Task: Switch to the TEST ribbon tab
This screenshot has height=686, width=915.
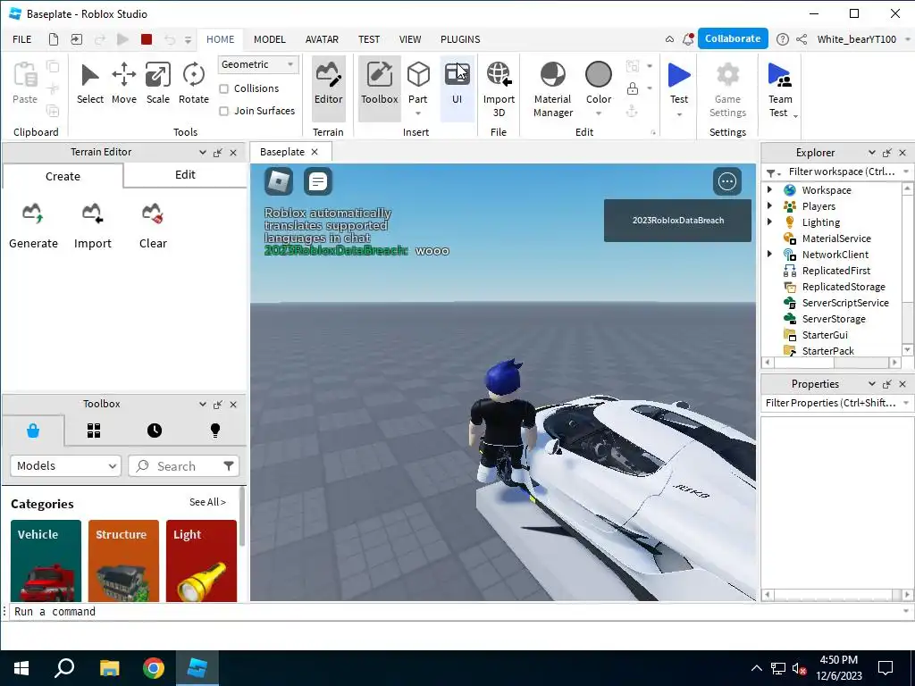Action: pos(369,39)
